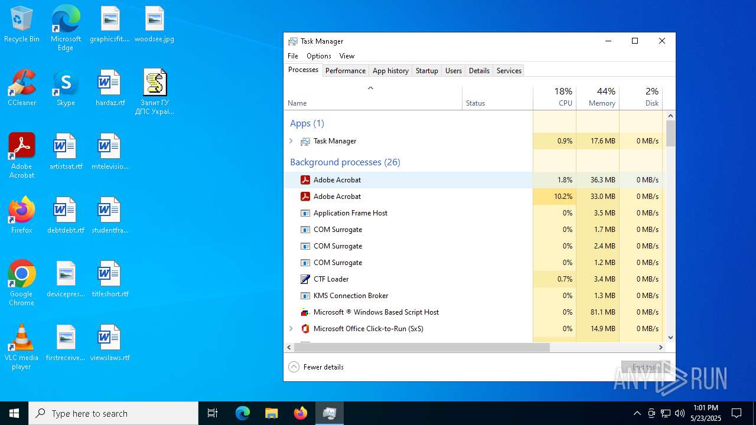Image resolution: width=756 pixels, height=425 pixels.
Task: Switch to the App history tab
Action: [390, 71]
